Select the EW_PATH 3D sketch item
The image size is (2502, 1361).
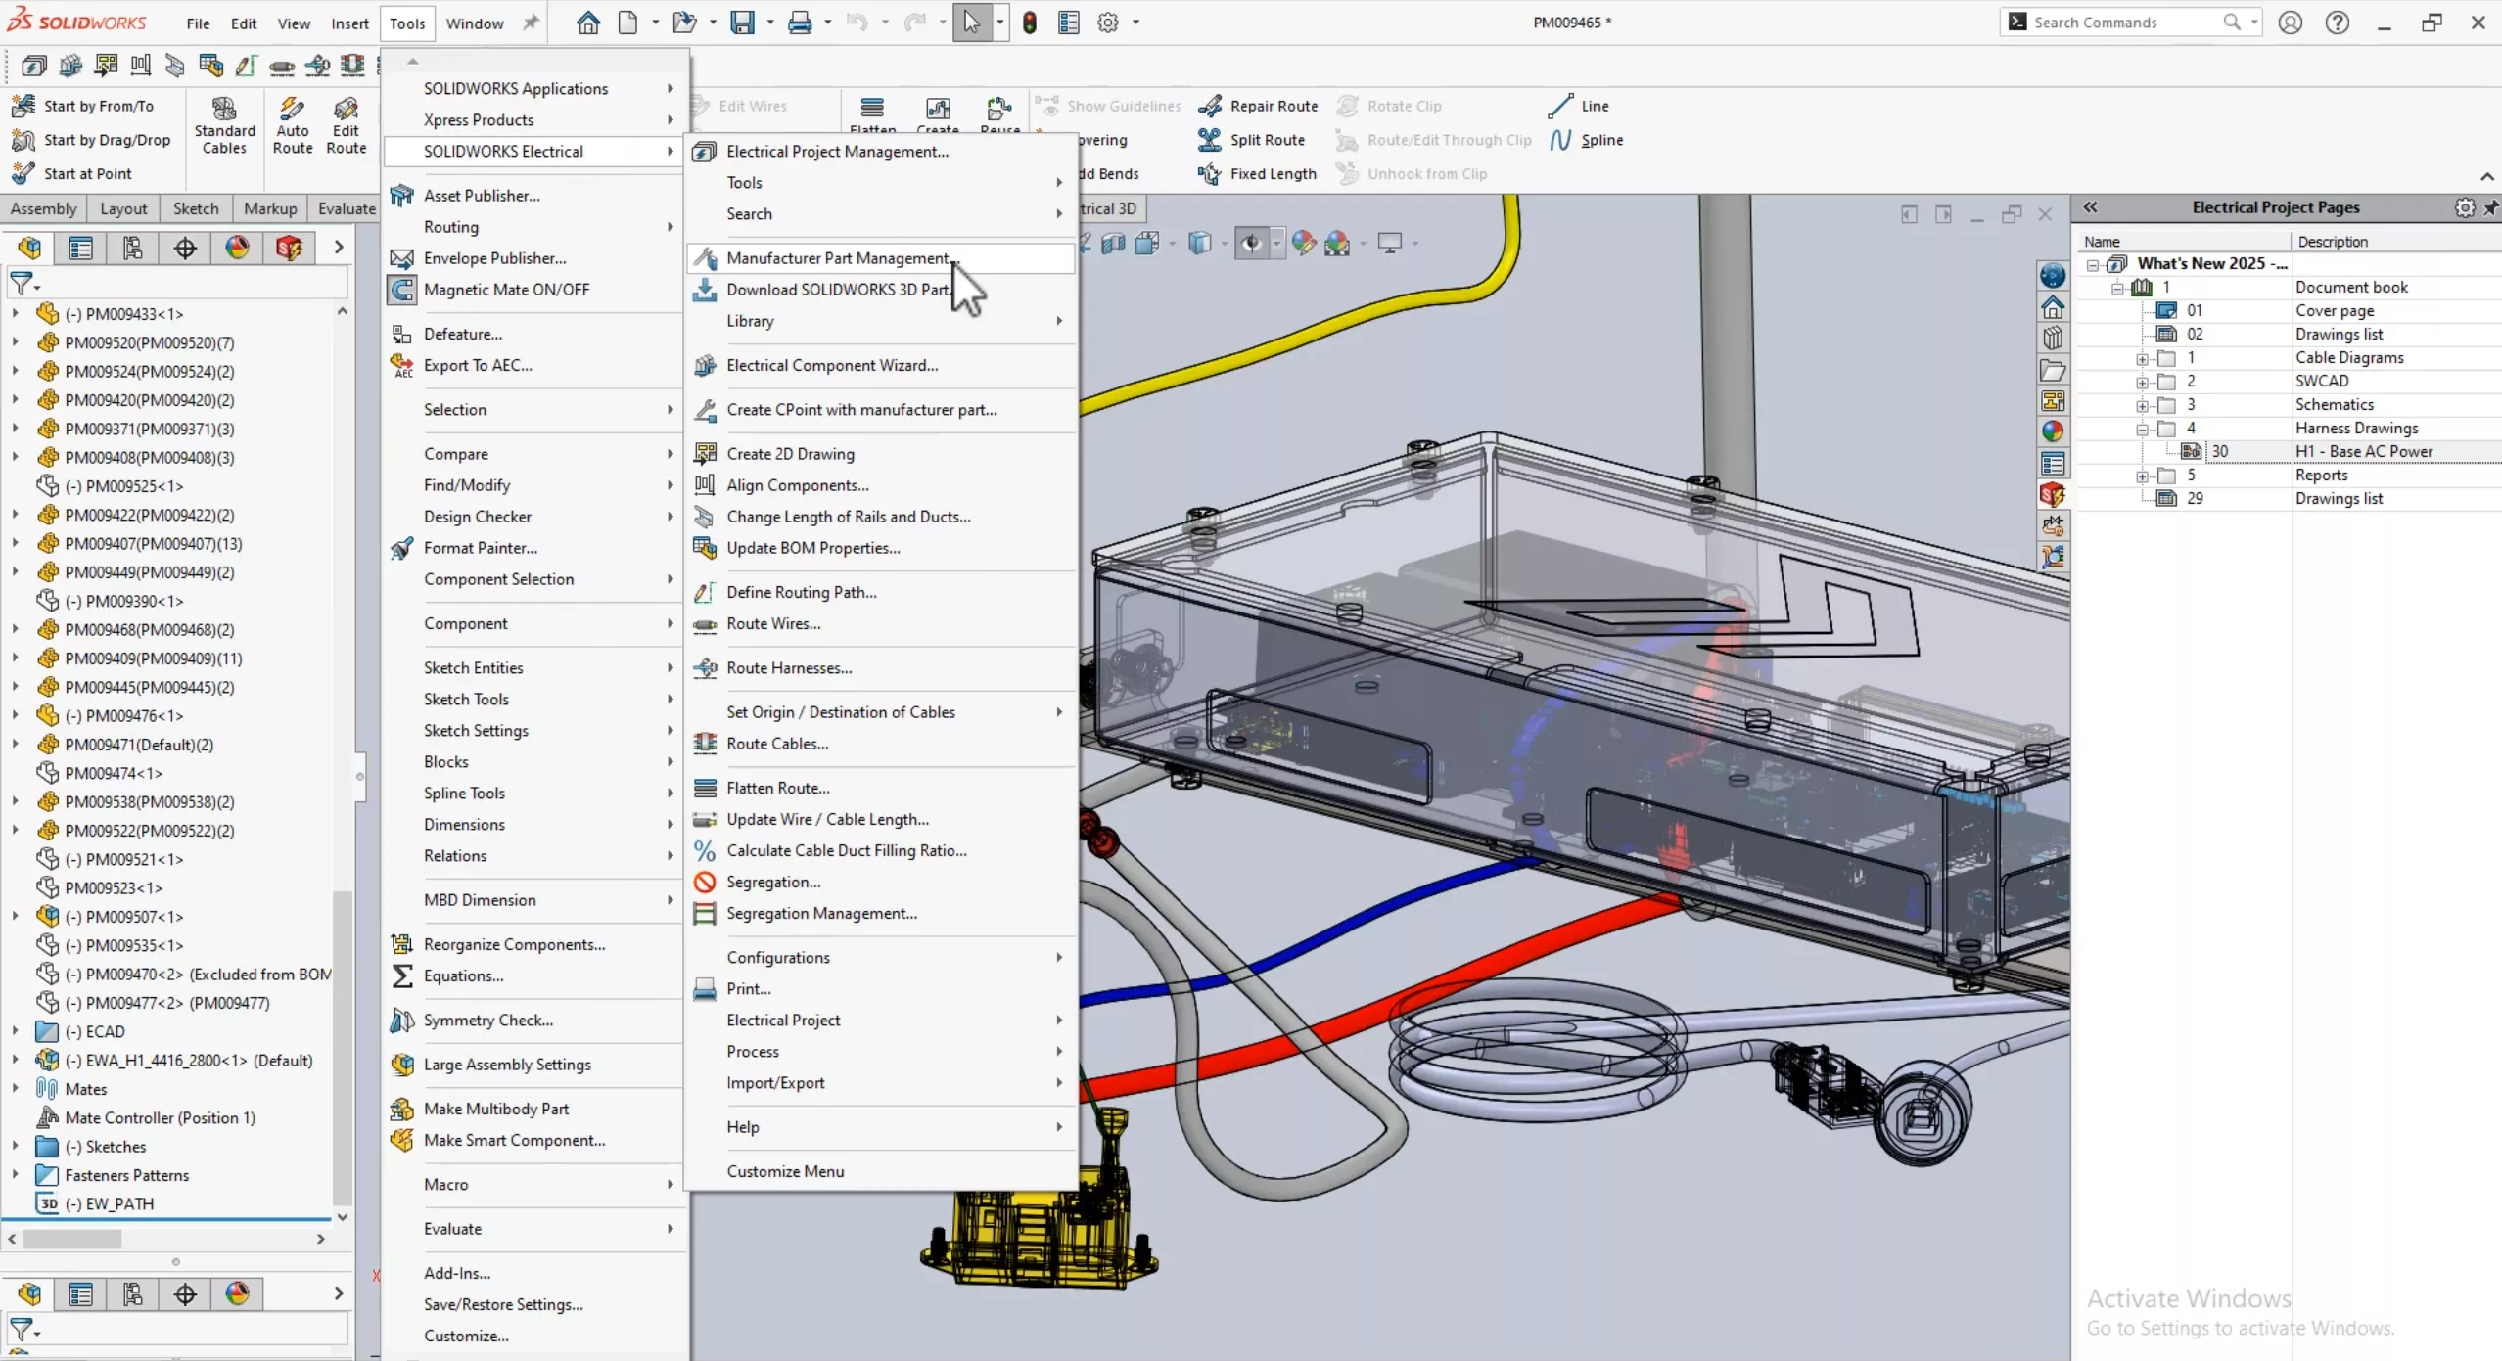coord(108,1203)
